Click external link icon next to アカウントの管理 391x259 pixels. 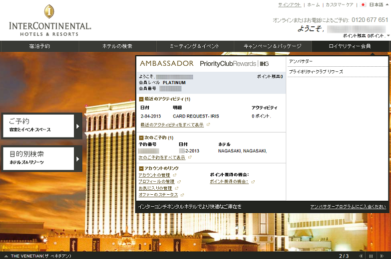[175, 175]
